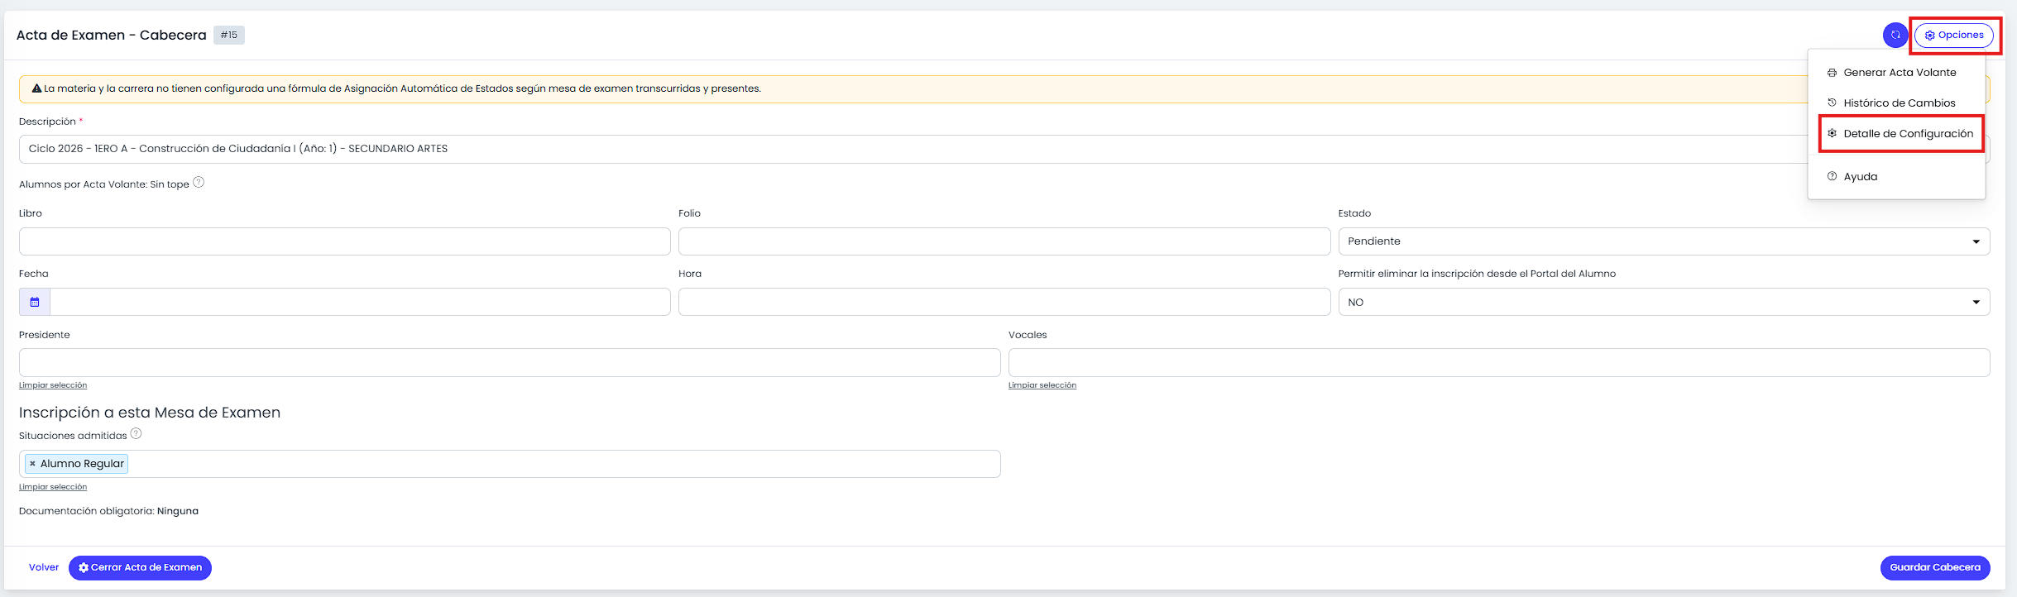Click the yellow warning message text
The image size is (2017, 597).
point(402,88)
